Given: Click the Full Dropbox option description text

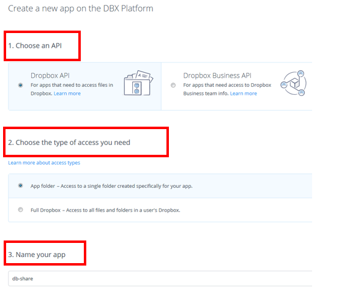Looking at the screenshot, I should coord(105,210).
